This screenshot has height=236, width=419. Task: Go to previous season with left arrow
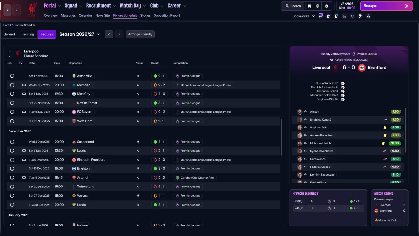tap(109, 34)
